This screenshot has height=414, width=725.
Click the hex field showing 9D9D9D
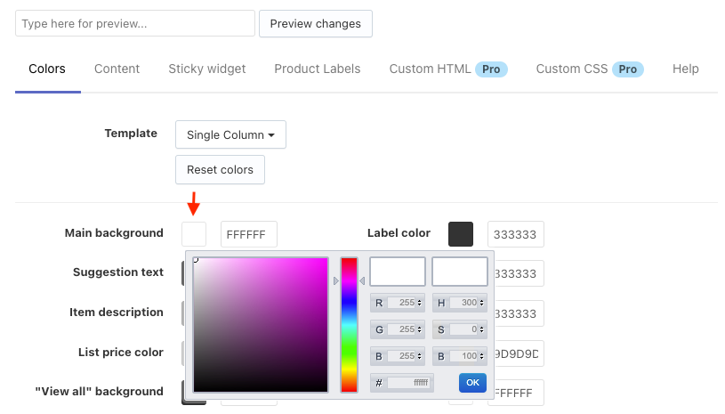click(x=519, y=353)
